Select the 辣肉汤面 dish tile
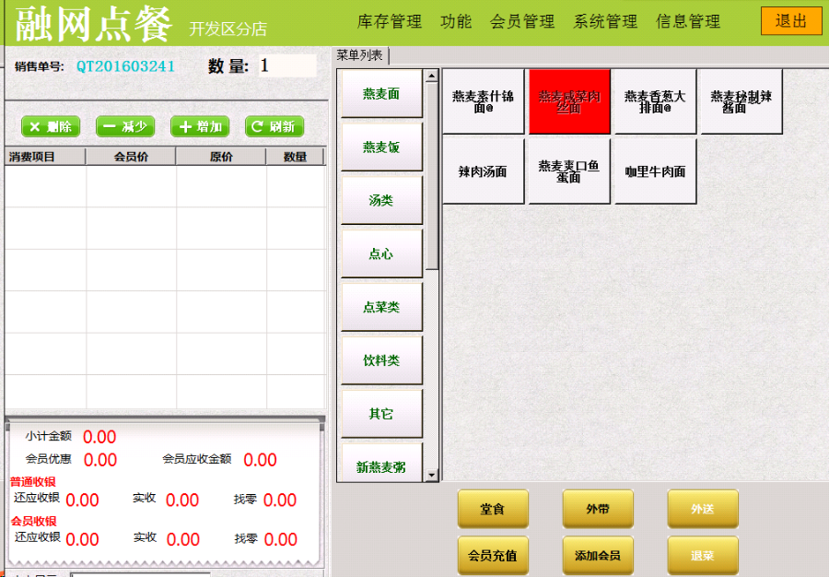This screenshot has height=577, width=829. pyautogui.click(x=483, y=170)
